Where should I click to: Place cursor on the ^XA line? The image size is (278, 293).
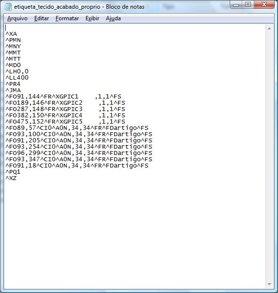point(11,34)
